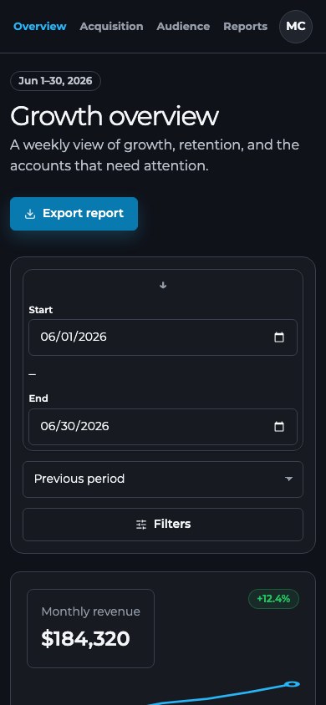Image resolution: width=326 pixels, height=705 pixels.
Task: Open the MC profile avatar
Action: pos(295,27)
